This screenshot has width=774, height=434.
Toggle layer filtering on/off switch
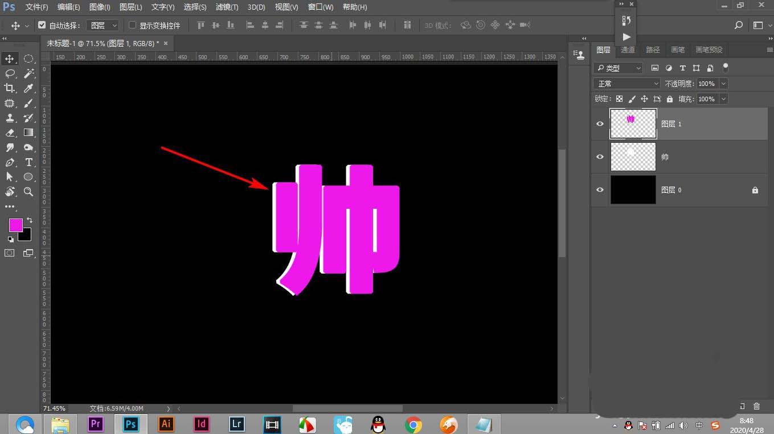pyautogui.click(x=725, y=67)
